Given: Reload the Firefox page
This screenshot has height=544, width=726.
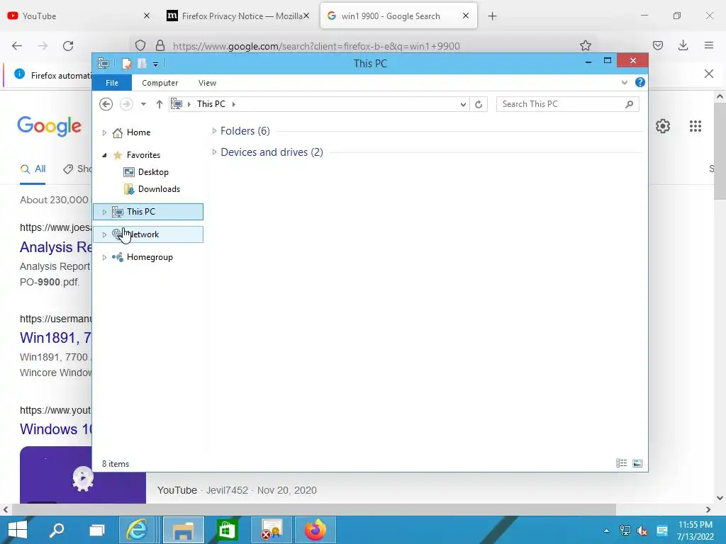Looking at the screenshot, I should tap(68, 46).
